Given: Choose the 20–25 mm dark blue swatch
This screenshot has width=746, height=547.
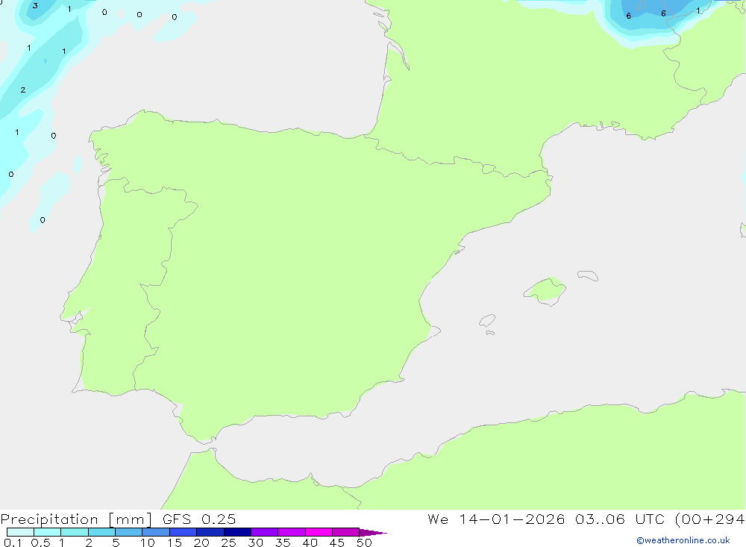Looking at the screenshot, I should pyautogui.click(x=210, y=532).
